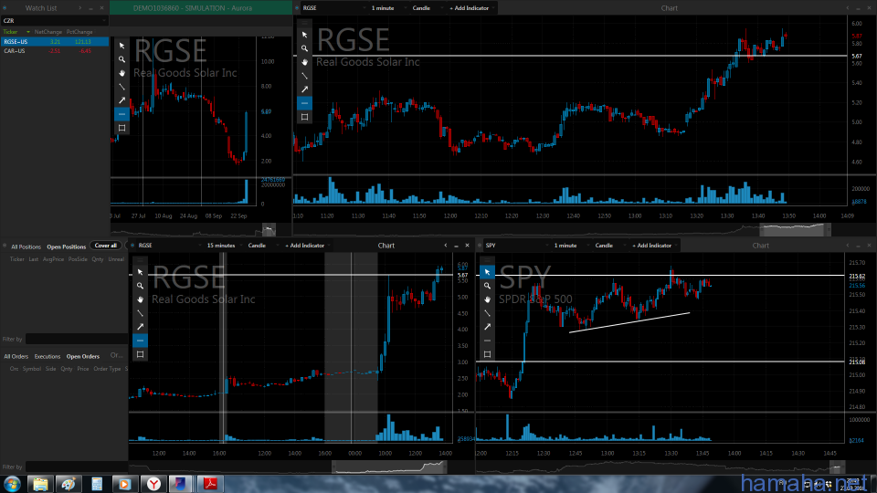Switch to the Executions tab
Screen dimensions: 877x493
(47, 356)
